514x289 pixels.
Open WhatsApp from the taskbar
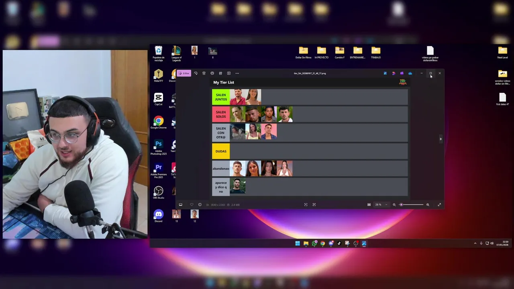[x=314, y=243]
